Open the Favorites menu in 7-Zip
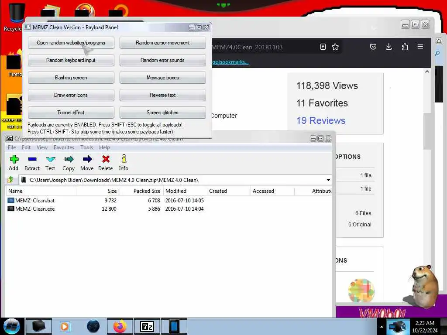Image resolution: width=447 pixels, height=335 pixels. click(x=64, y=147)
